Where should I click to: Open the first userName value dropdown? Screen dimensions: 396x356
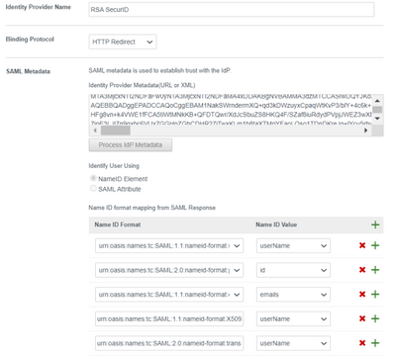pyautogui.click(x=293, y=245)
